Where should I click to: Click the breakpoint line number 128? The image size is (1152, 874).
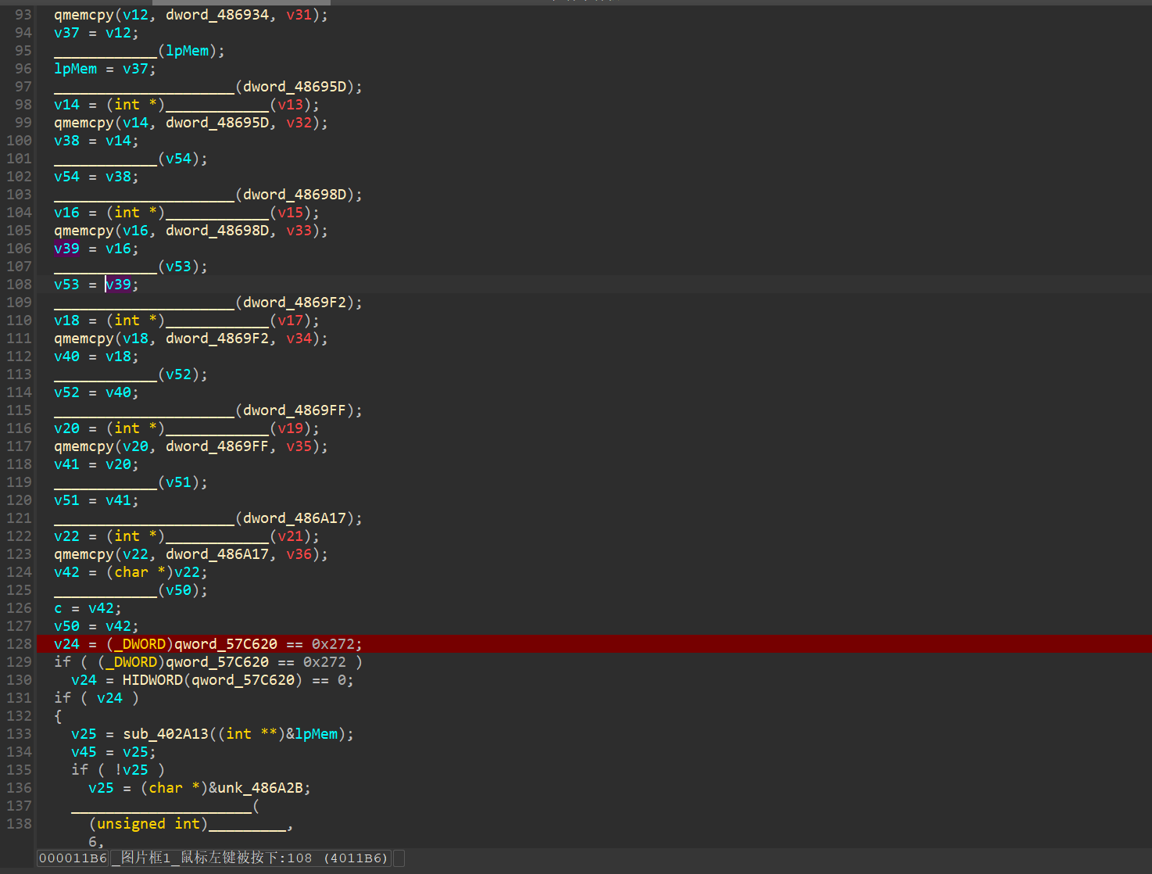(19, 644)
